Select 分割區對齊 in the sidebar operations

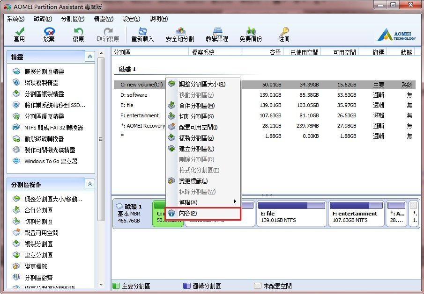[x=33, y=278]
